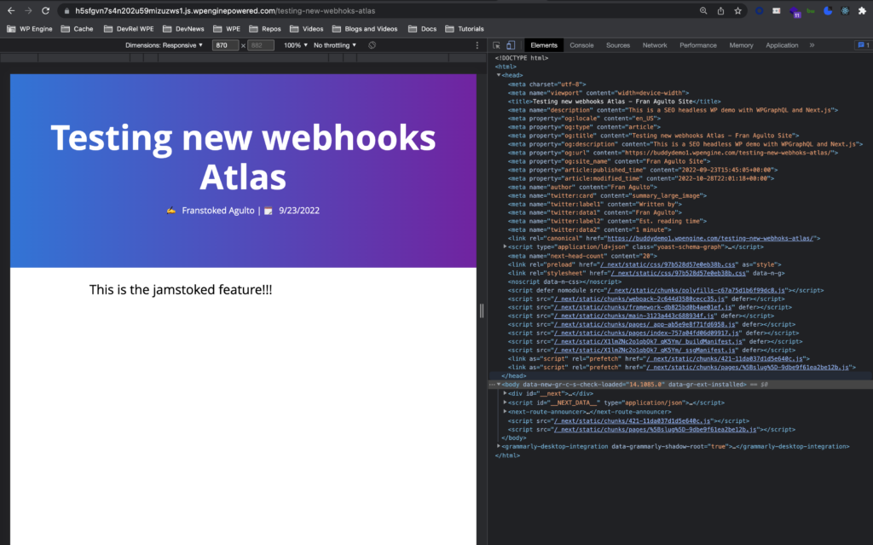Screen dimensions: 873x545
Task: Open the 100% zoom dropdown
Action: (x=294, y=44)
